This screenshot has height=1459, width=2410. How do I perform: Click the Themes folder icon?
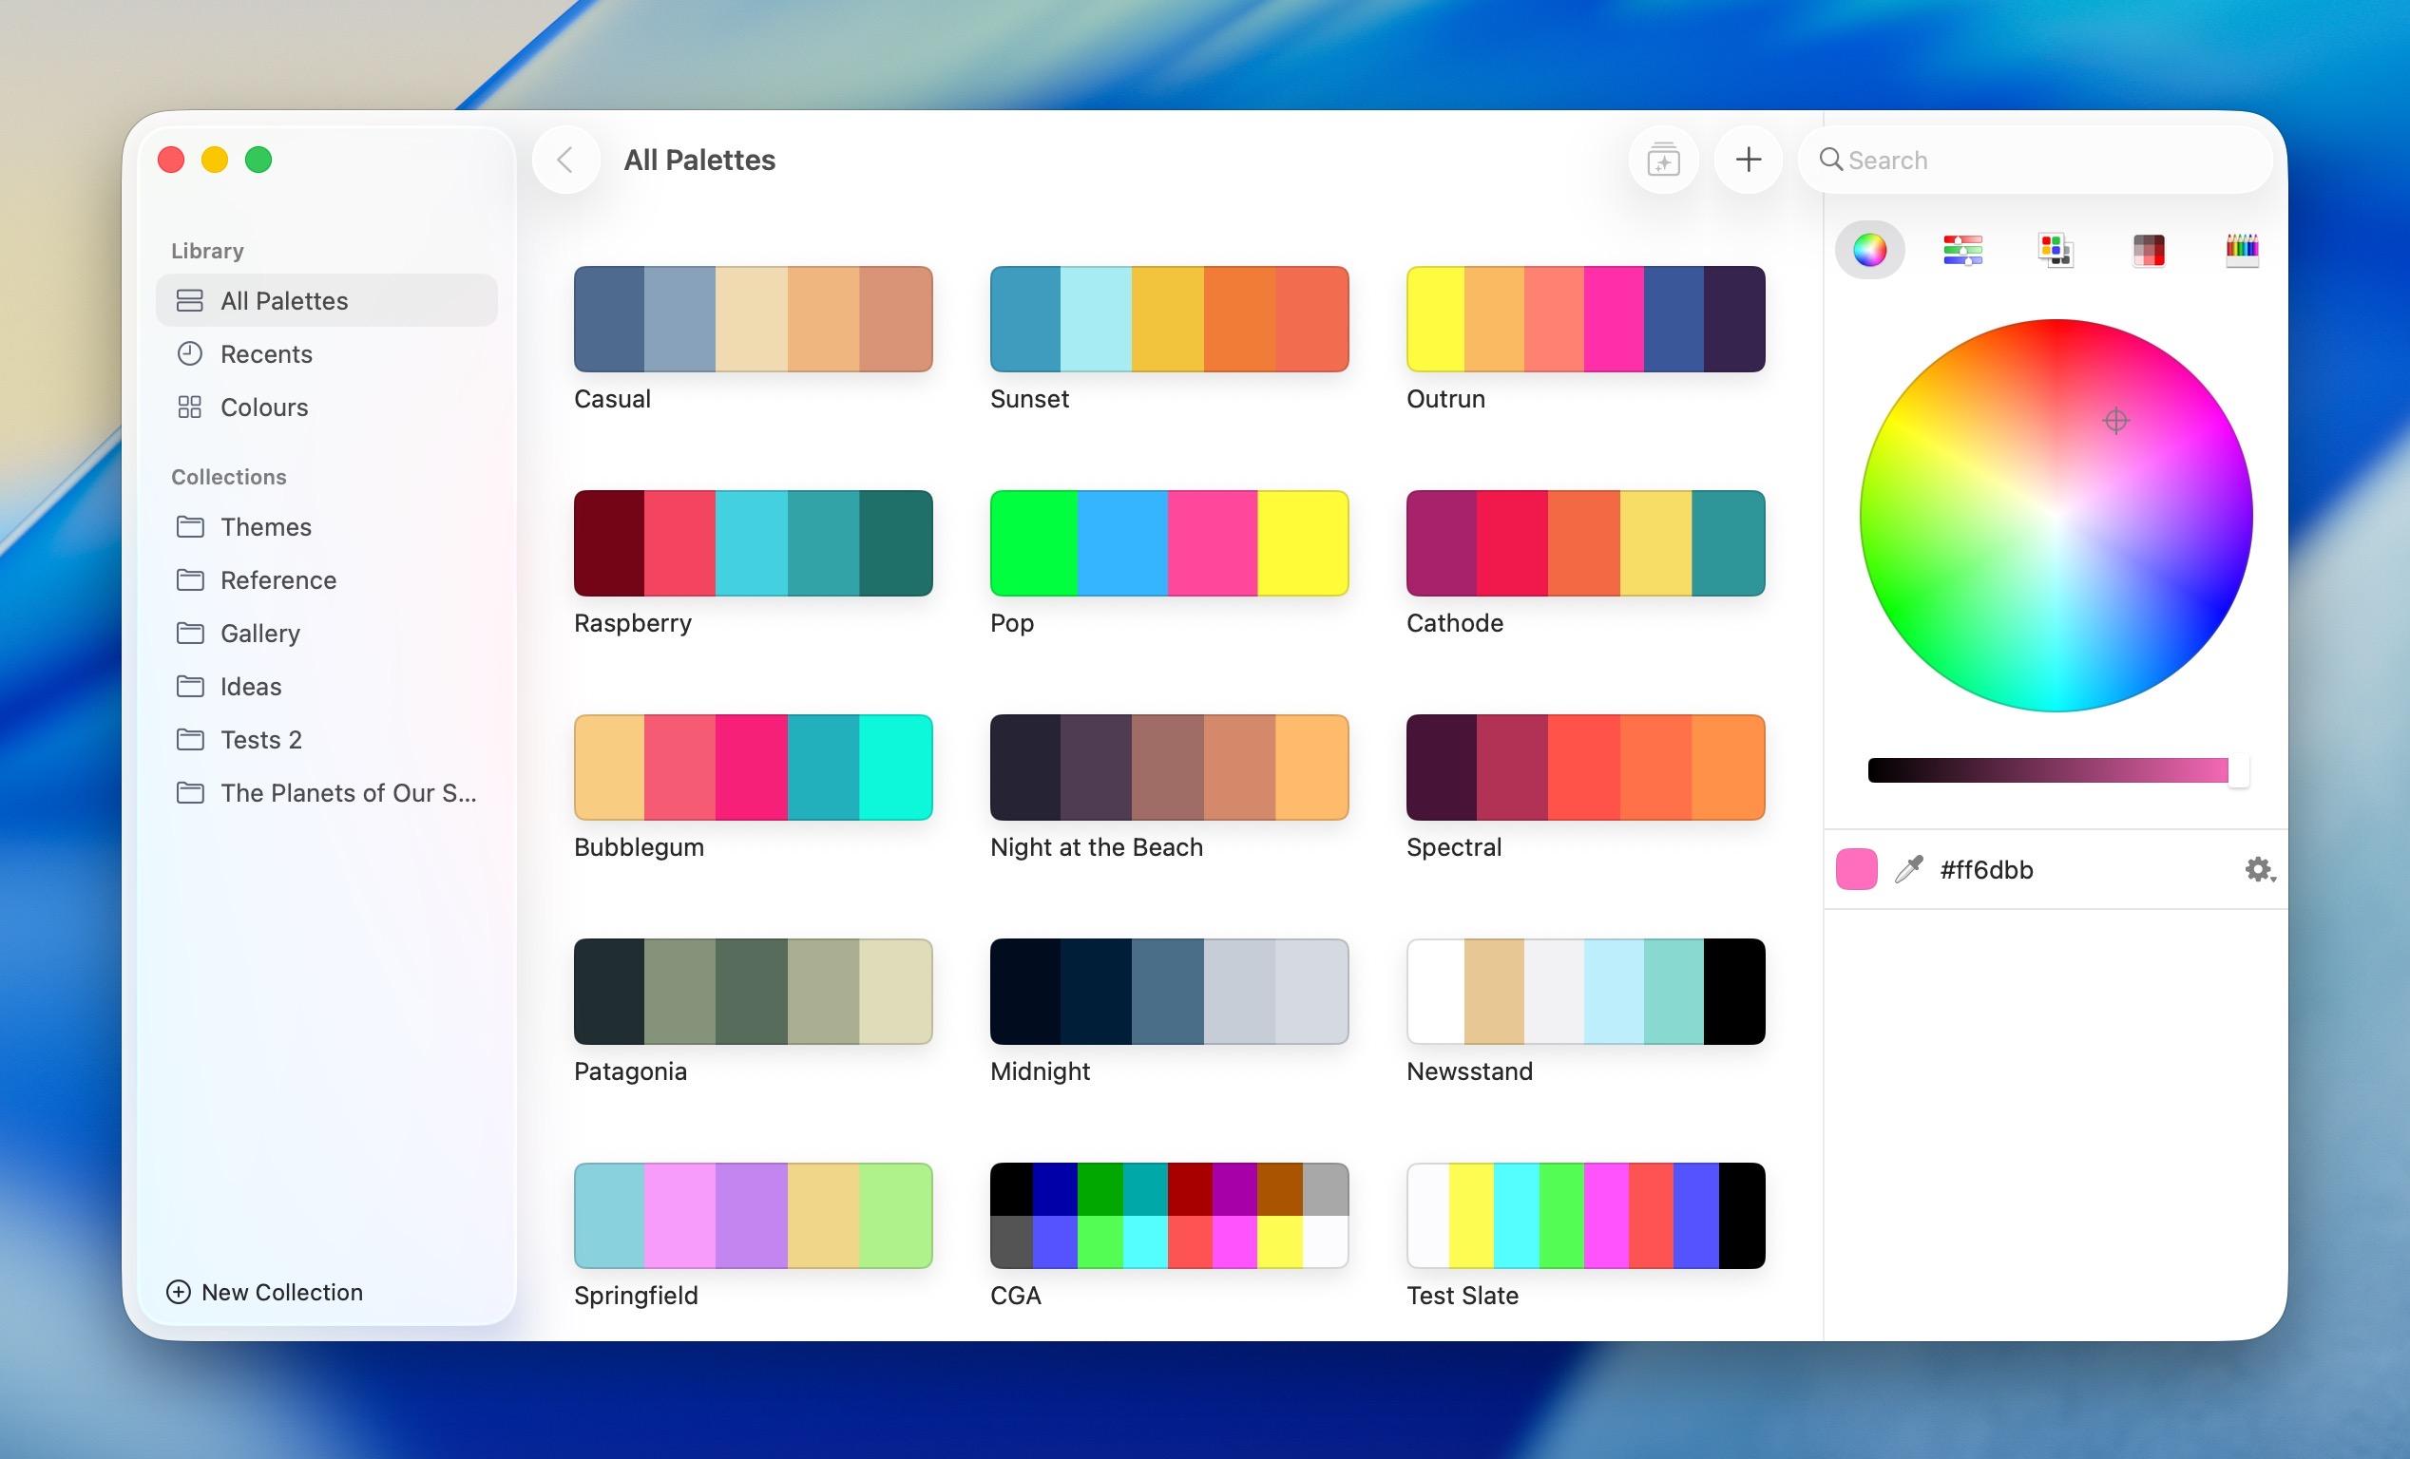[190, 527]
